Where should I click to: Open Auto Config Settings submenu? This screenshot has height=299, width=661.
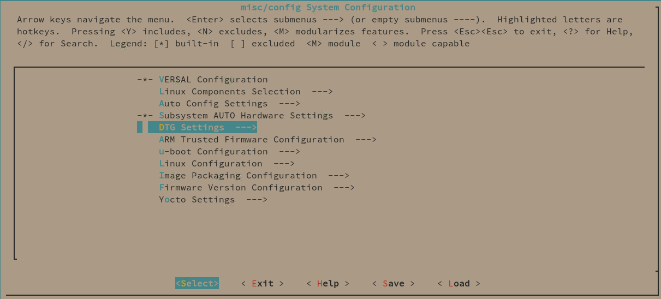(x=230, y=104)
